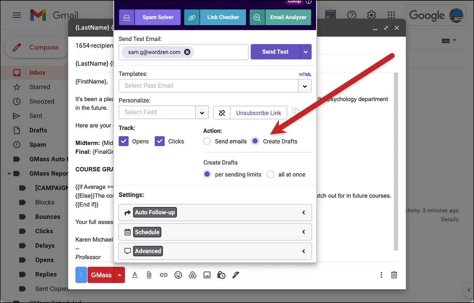Open Google account avatar menu
The width and height of the screenshot is (474, 303).
pos(457,15)
